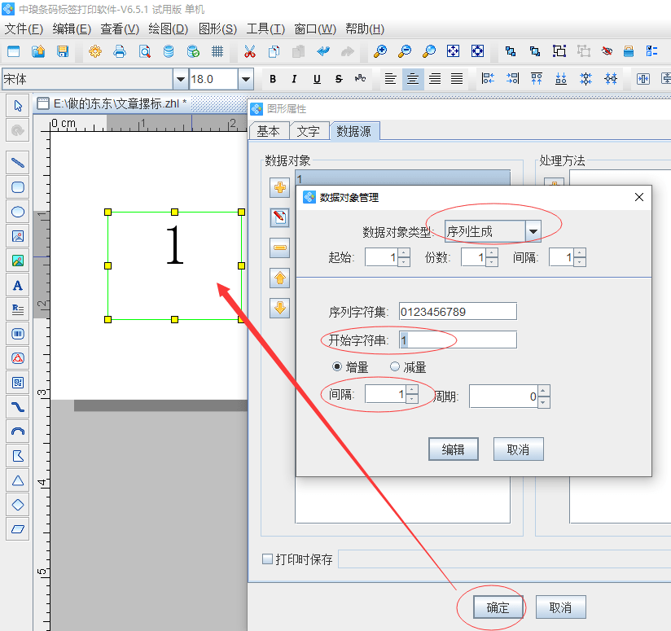Viewport: 671px width, 631px height.
Task: Click the printer icon in toolbar
Action: (120, 51)
